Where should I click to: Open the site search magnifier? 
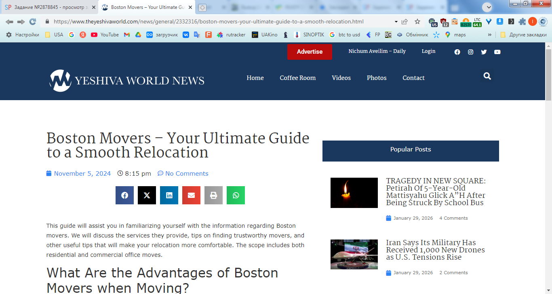pos(487,76)
